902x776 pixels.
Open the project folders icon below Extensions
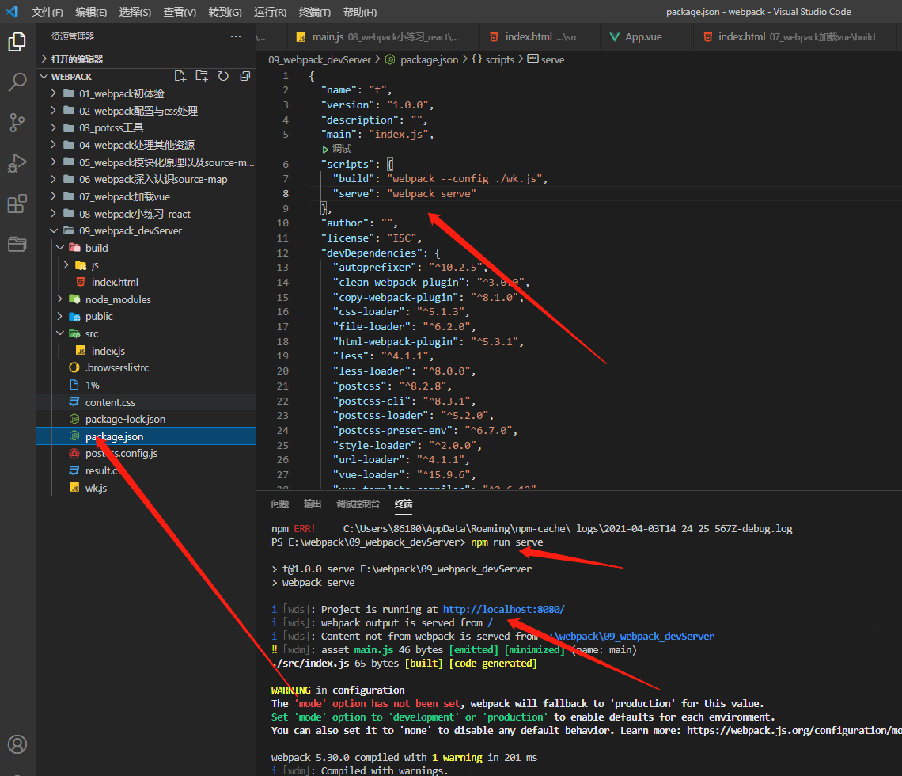[x=17, y=245]
